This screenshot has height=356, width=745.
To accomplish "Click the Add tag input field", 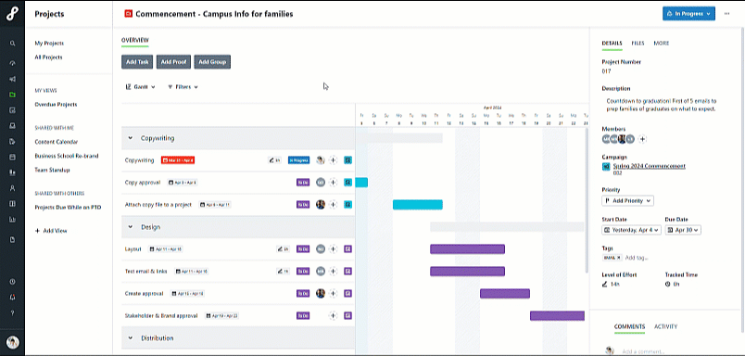I will [x=637, y=258].
